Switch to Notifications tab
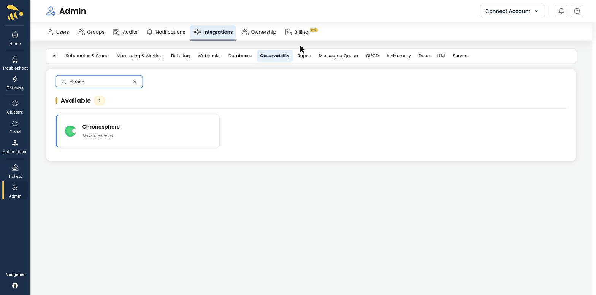Viewport: 596px width, 295px height. coord(166,32)
